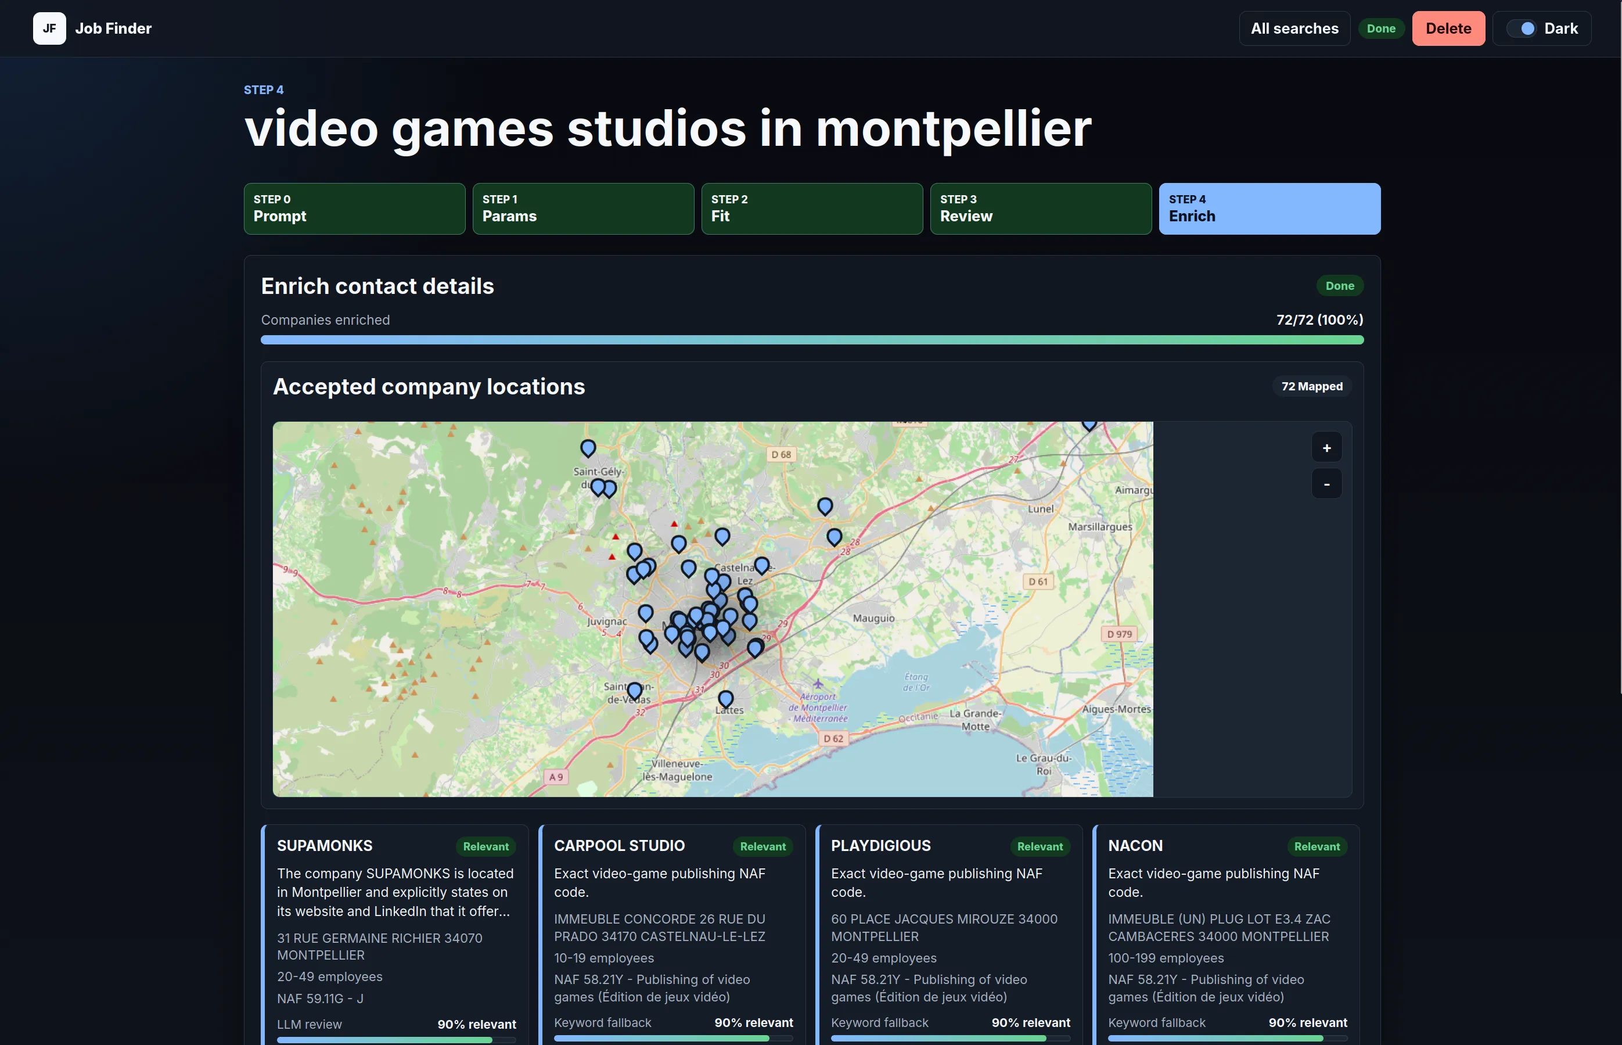Click '72/72 (100%)' value
The width and height of the screenshot is (1622, 1045).
(x=1319, y=319)
